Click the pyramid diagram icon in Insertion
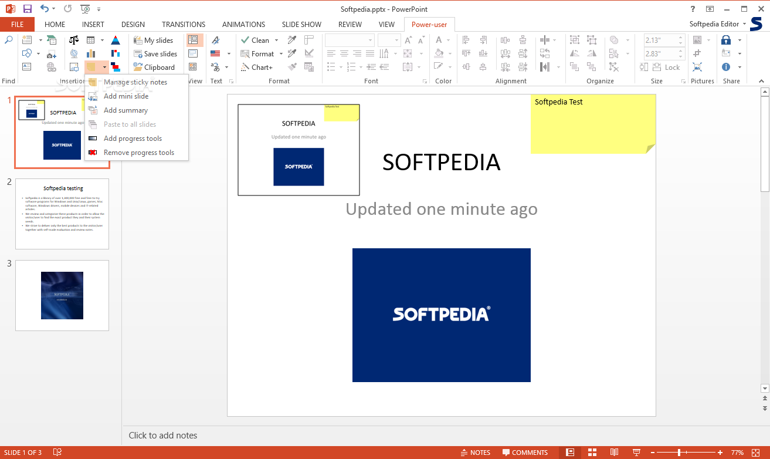The height and width of the screenshot is (459, 770). (x=116, y=40)
